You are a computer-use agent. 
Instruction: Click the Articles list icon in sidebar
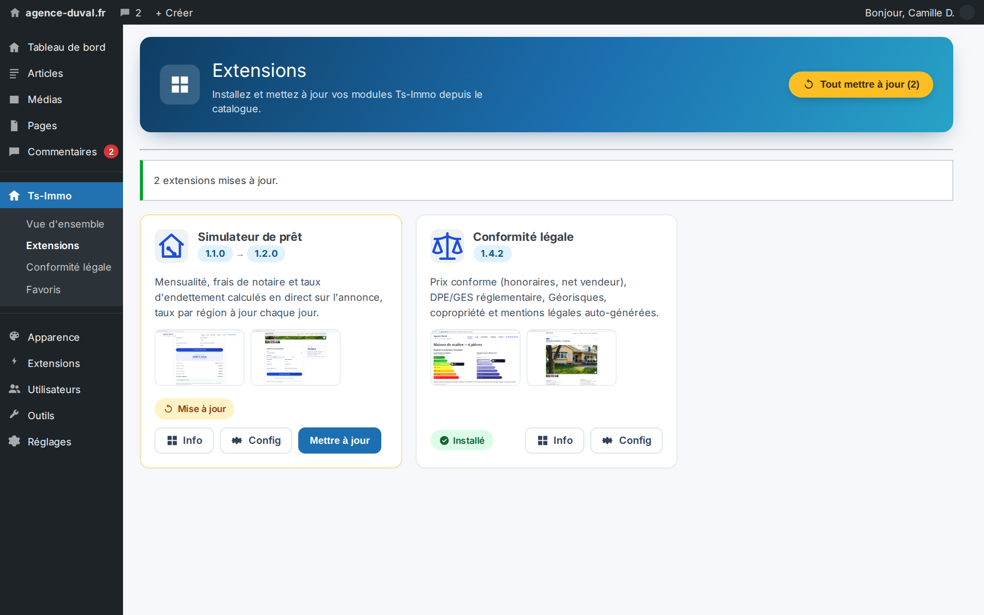(x=14, y=73)
